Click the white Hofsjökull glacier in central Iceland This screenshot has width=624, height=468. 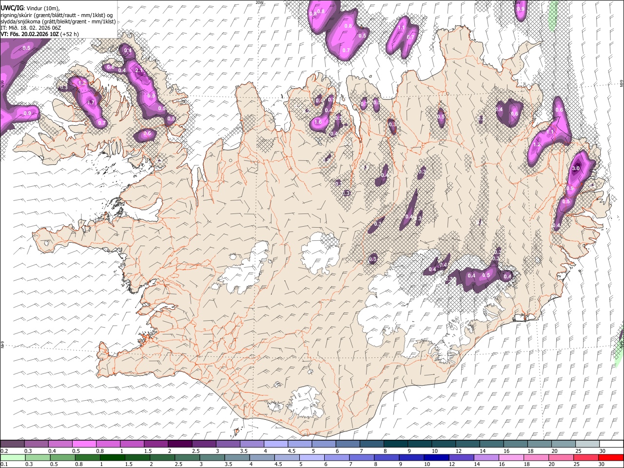(320, 253)
